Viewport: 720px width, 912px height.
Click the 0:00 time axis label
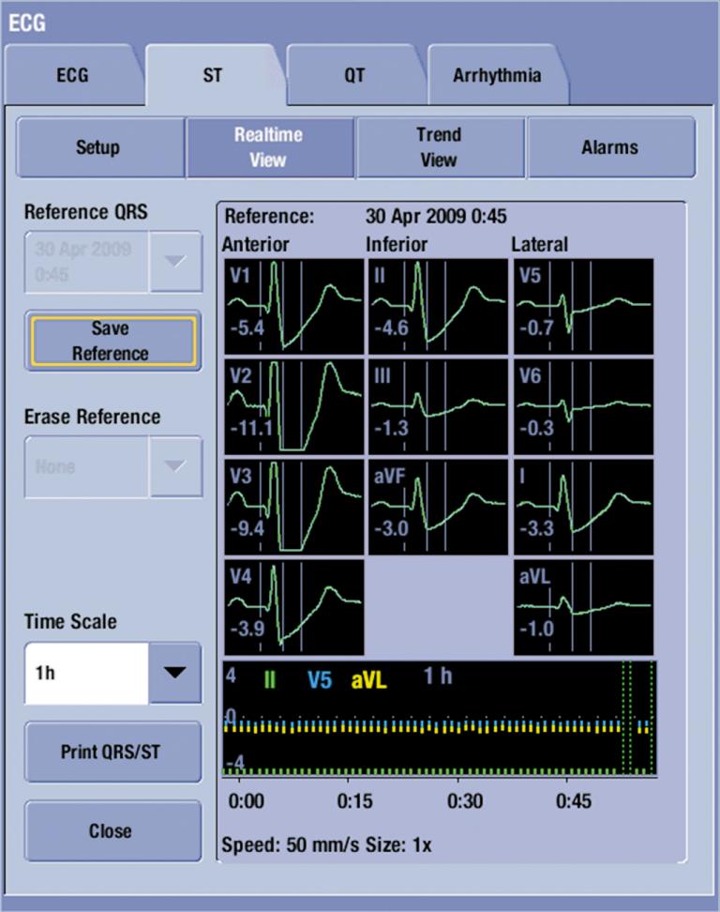pyautogui.click(x=247, y=801)
